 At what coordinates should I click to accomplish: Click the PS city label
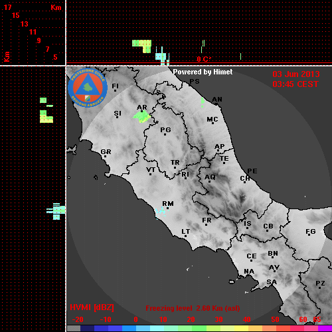[x=195, y=82]
